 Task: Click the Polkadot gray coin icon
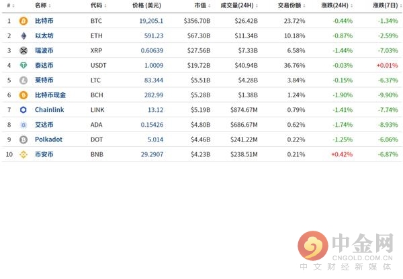click(x=24, y=139)
